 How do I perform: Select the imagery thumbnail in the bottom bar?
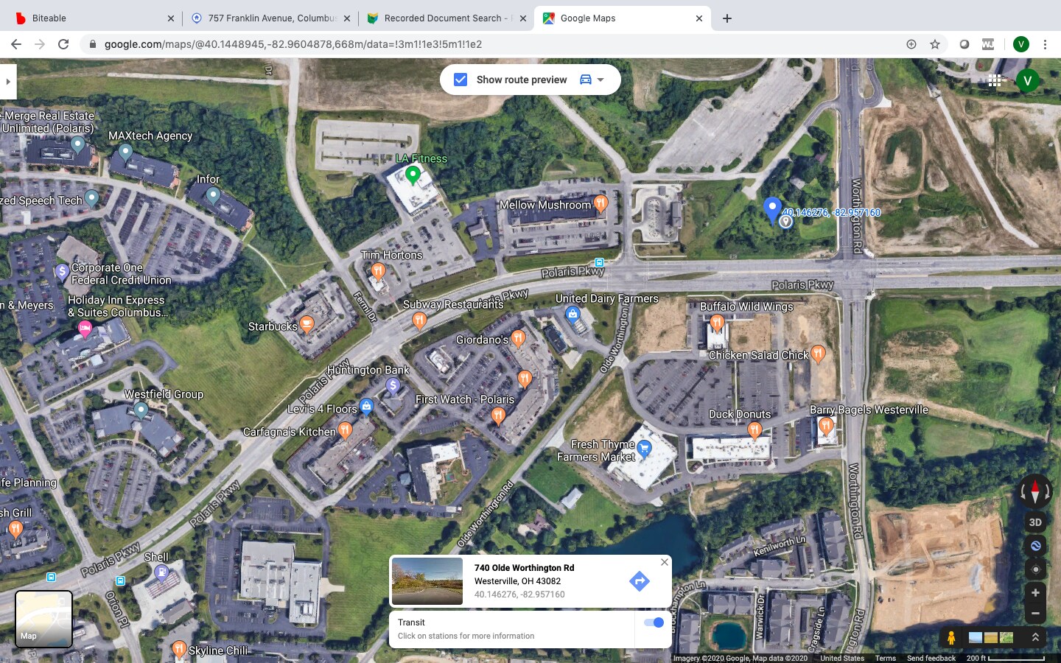(x=976, y=636)
